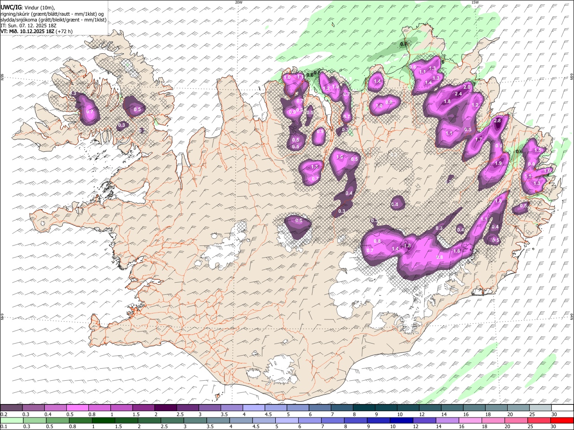
Task: Click the "64N" latitude label on the right edge
Action: [x=572, y=316]
